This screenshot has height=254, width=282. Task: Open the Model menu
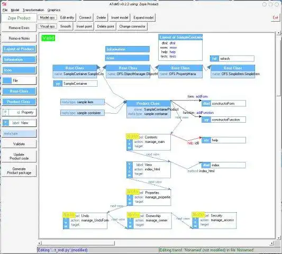pyautogui.click(x=15, y=10)
